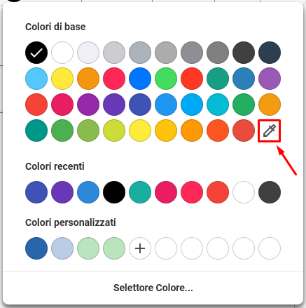
Task: Select the last empty custom color slot
Action: [270, 248]
